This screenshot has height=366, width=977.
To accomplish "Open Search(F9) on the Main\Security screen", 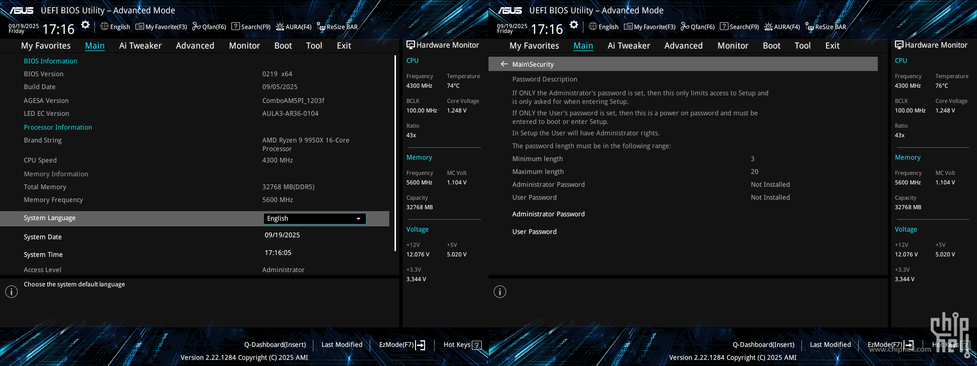I will point(739,27).
